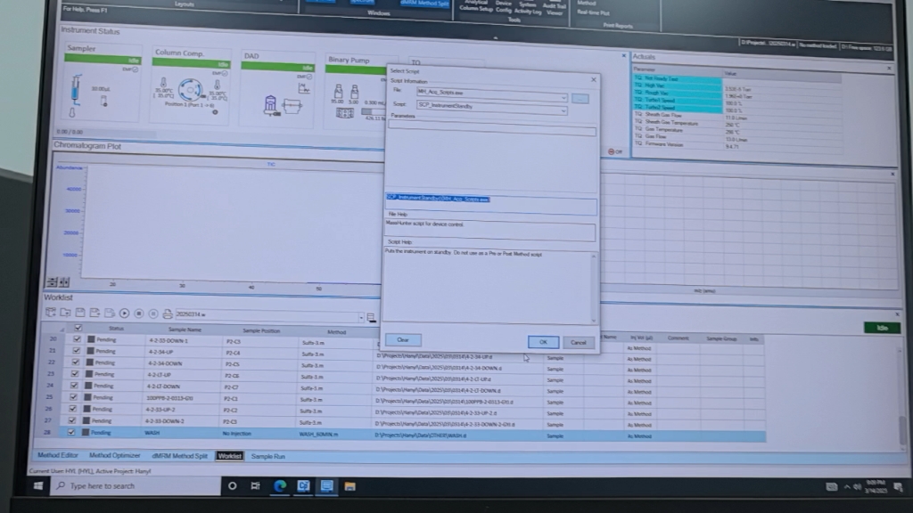Click the Binary Pump second solvent bottle
This screenshot has height=513, width=913.
(354, 92)
